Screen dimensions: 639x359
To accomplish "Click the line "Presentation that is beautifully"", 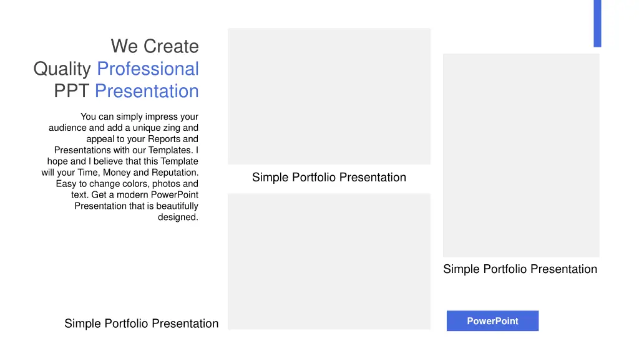I will click(136, 206).
